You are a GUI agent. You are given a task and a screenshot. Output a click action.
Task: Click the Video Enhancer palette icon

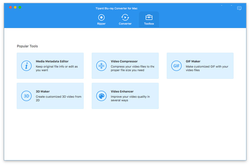[101, 96]
